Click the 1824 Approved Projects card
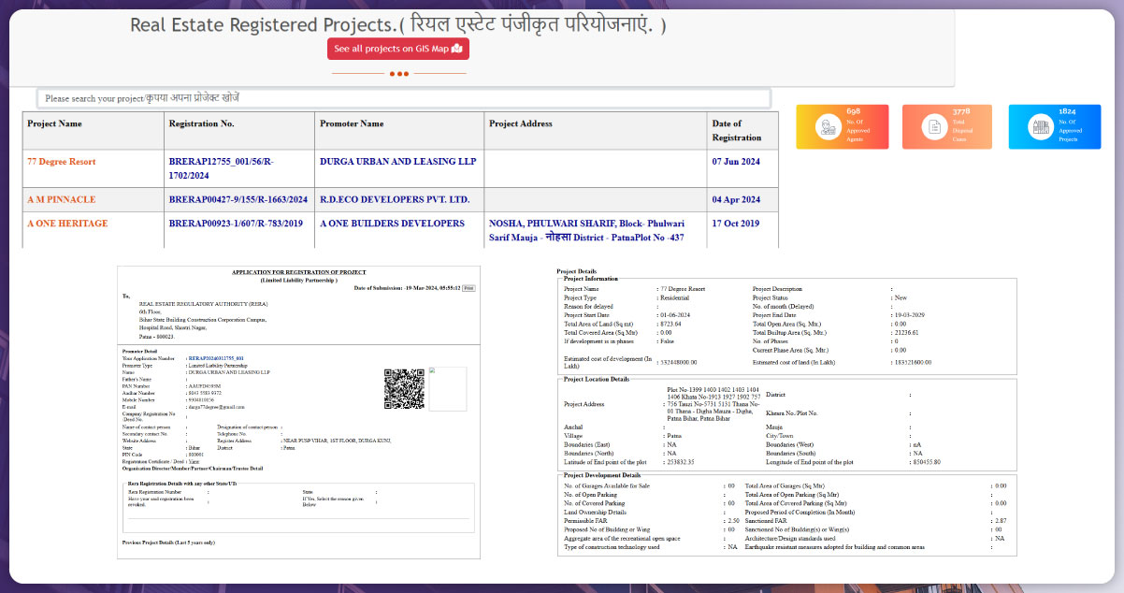This screenshot has width=1124, height=593. click(1055, 127)
